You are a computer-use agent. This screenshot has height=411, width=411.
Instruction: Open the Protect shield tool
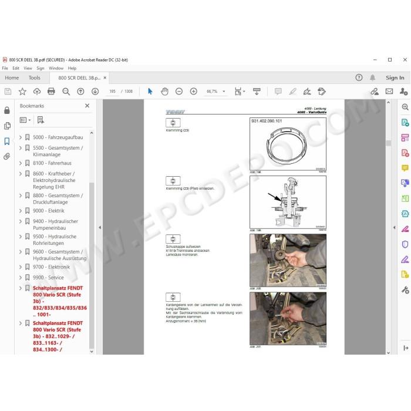point(405,244)
